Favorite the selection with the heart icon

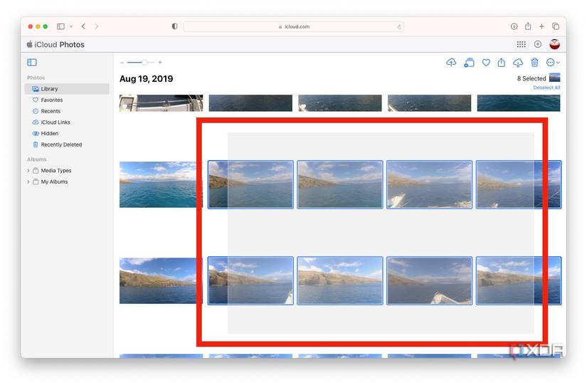point(486,63)
